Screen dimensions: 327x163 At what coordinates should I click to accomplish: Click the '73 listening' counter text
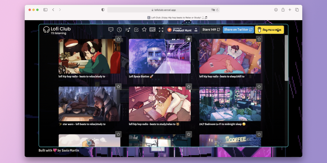[58, 33]
